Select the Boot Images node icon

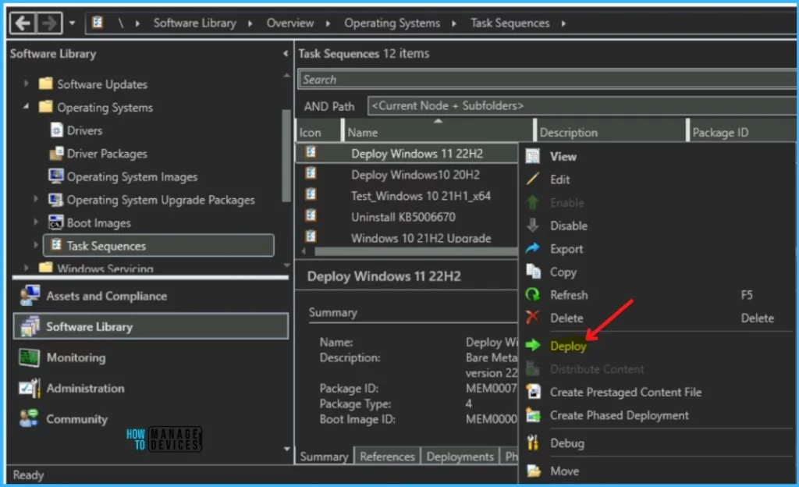pos(56,222)
